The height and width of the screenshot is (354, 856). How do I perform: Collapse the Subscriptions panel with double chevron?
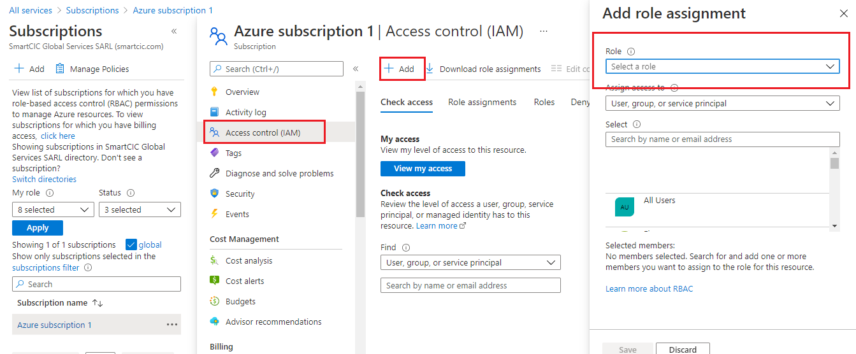174,31
